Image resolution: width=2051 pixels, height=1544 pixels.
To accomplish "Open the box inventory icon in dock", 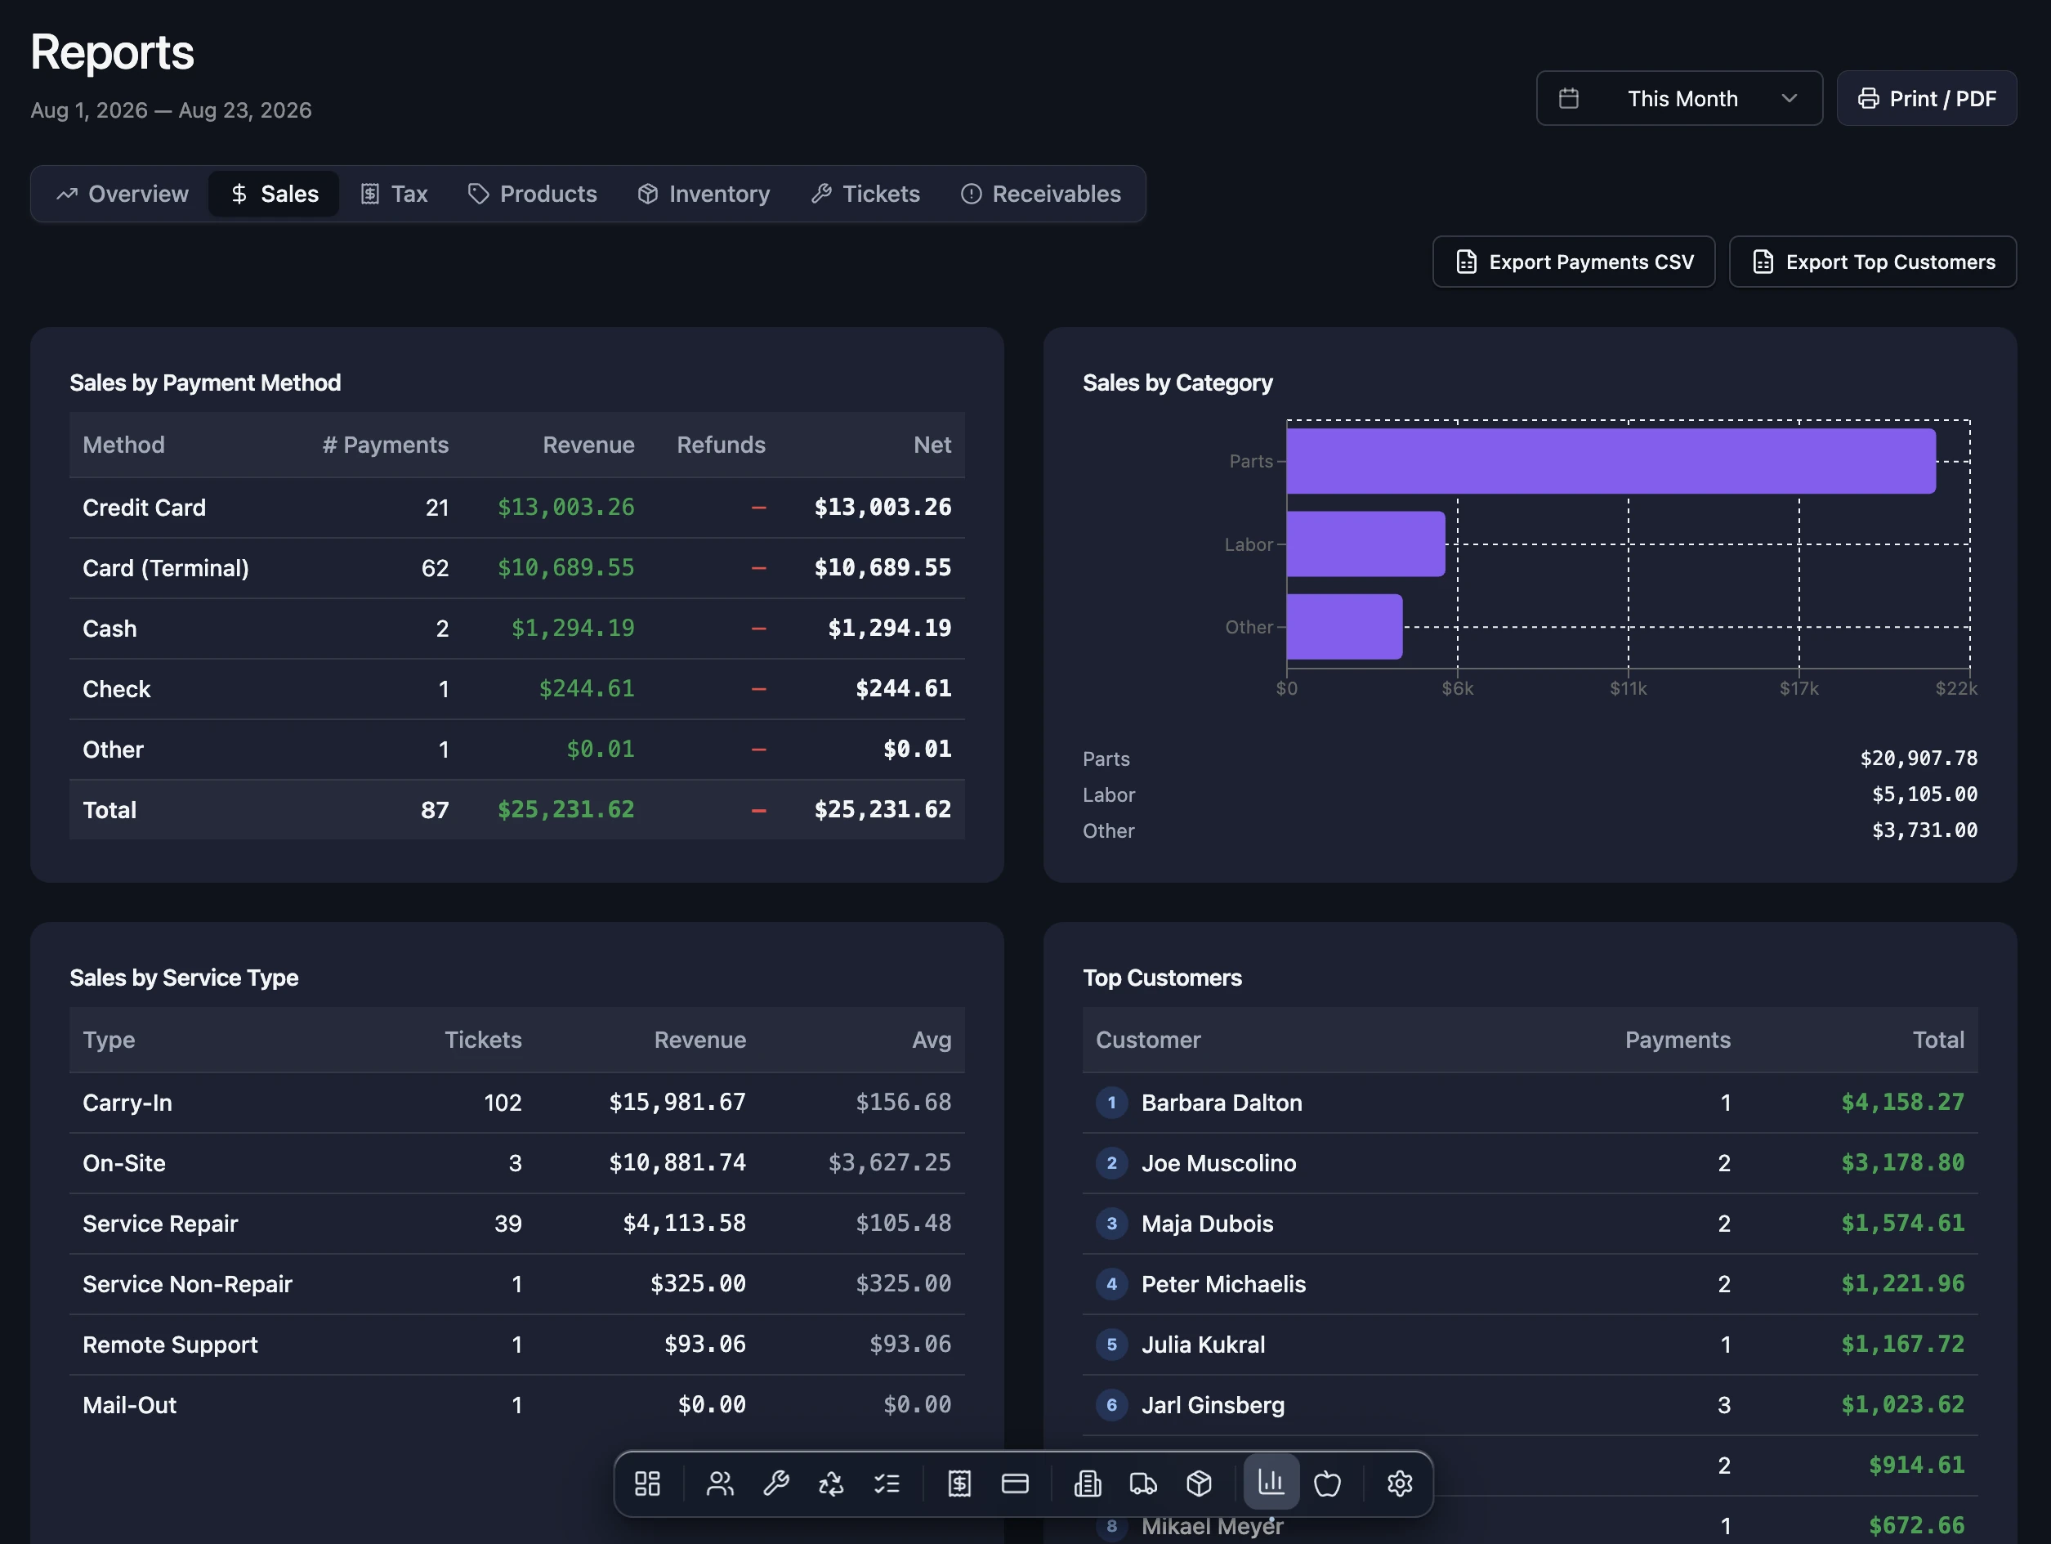I will click(1199, 1484).
